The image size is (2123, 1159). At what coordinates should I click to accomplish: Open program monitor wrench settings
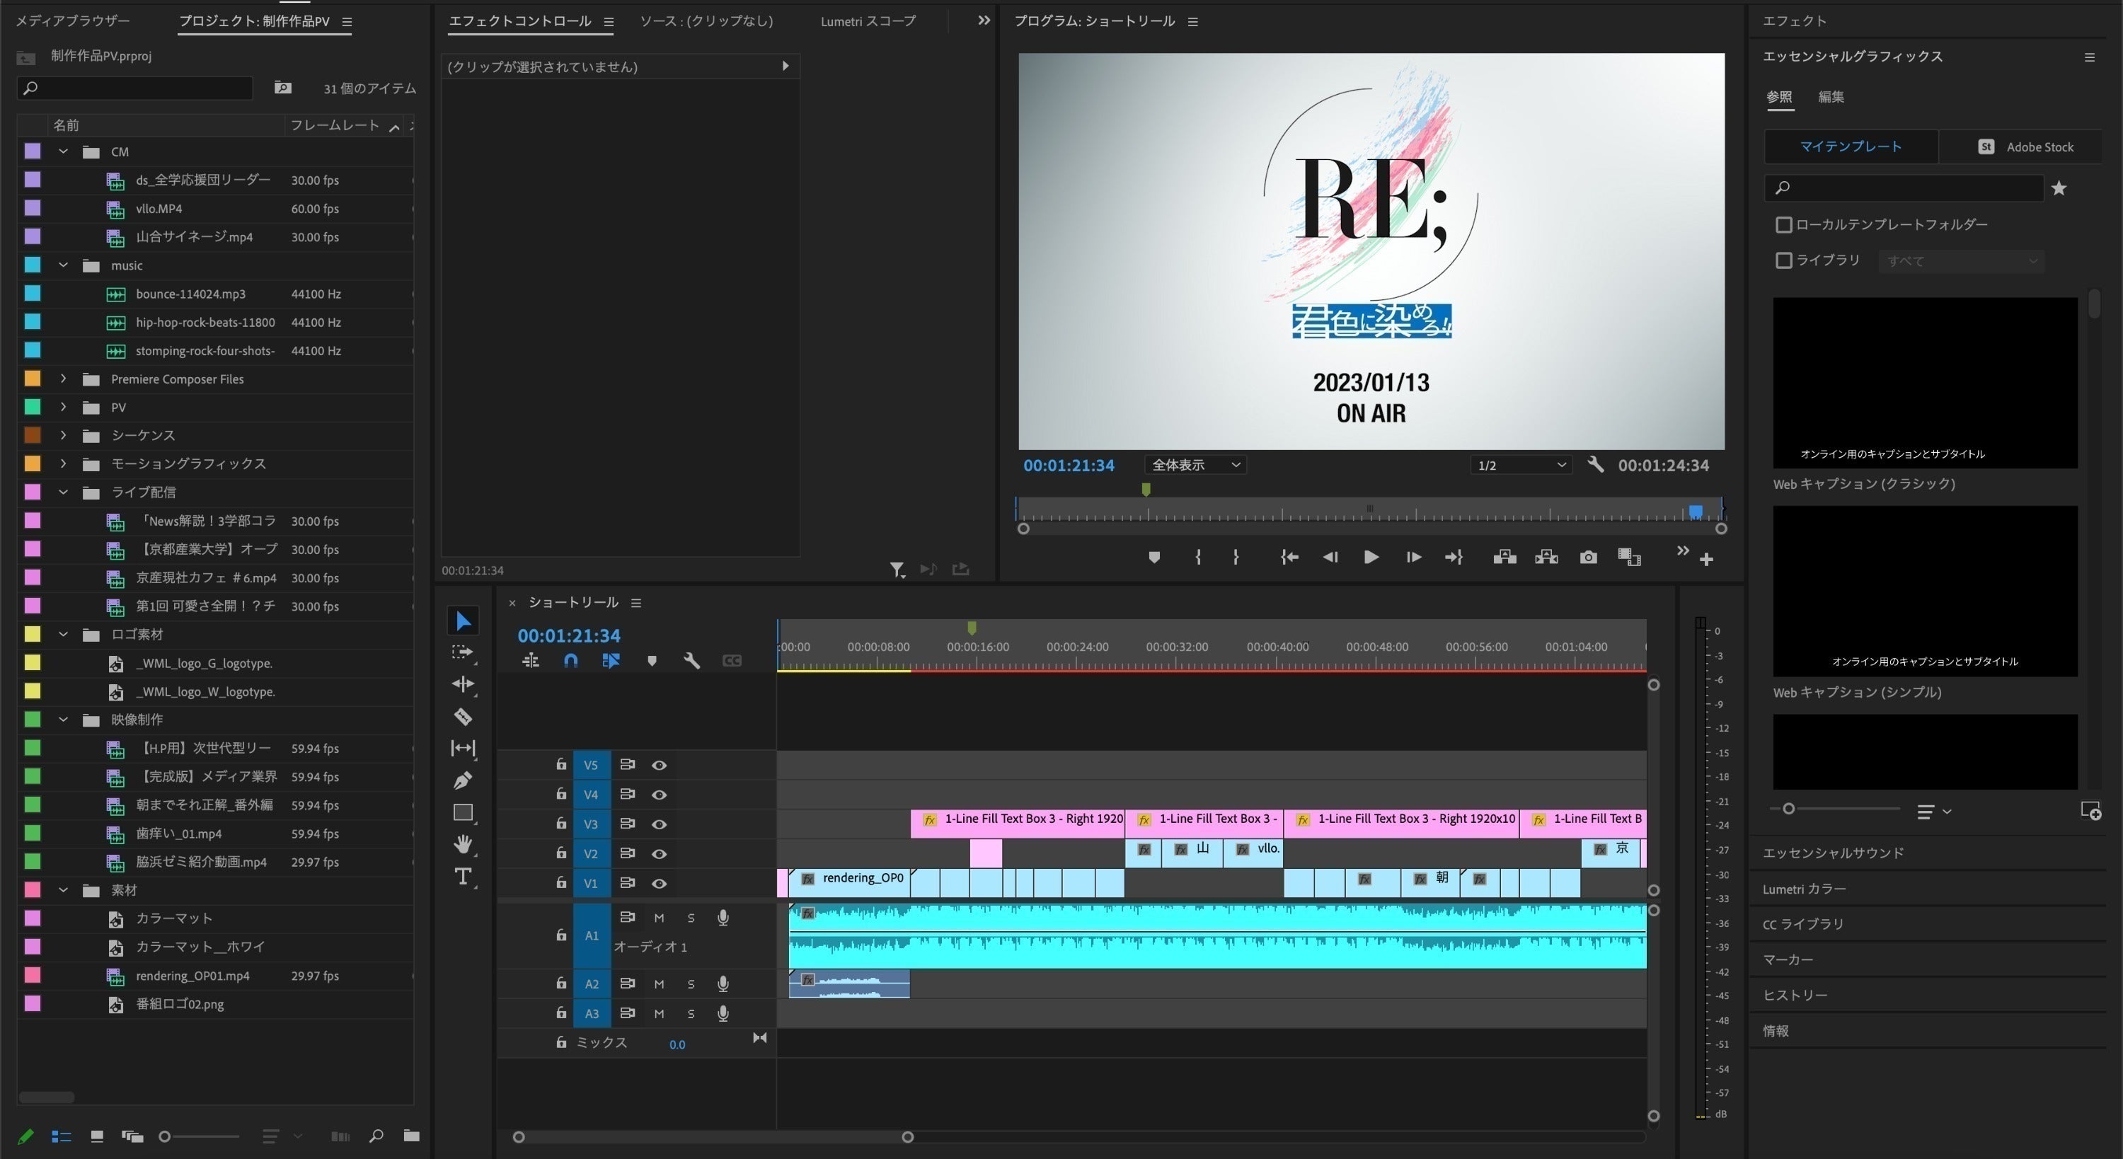point(1594,465)
